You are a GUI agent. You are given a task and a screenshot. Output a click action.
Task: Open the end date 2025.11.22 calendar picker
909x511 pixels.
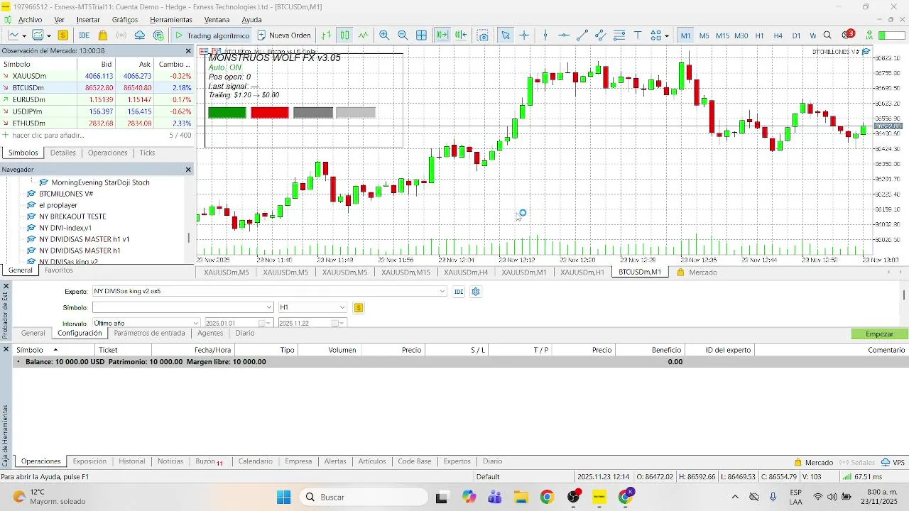pyautogui.click(x=339, y=323)
